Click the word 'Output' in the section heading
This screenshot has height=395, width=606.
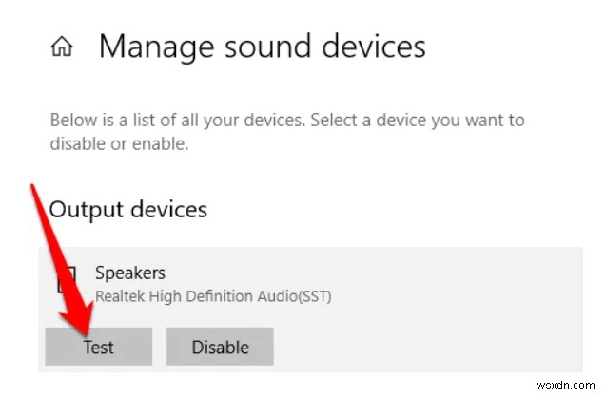click(x=86, y=208)
